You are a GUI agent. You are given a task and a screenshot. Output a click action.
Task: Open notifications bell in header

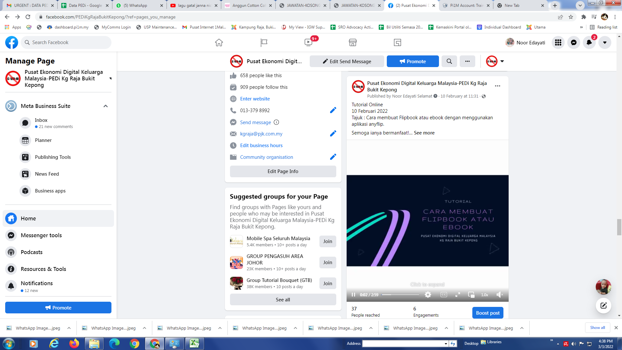(x=589, y=42)
